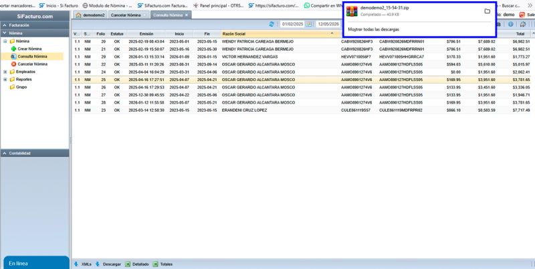Image resolution: width=535 pixels, height=269 pixels.
Task: Close the Cancelar Nómina tab
Action: [x=144, y=15]
